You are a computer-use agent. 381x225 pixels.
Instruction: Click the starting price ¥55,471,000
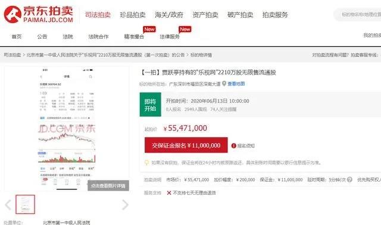(185, 128)
